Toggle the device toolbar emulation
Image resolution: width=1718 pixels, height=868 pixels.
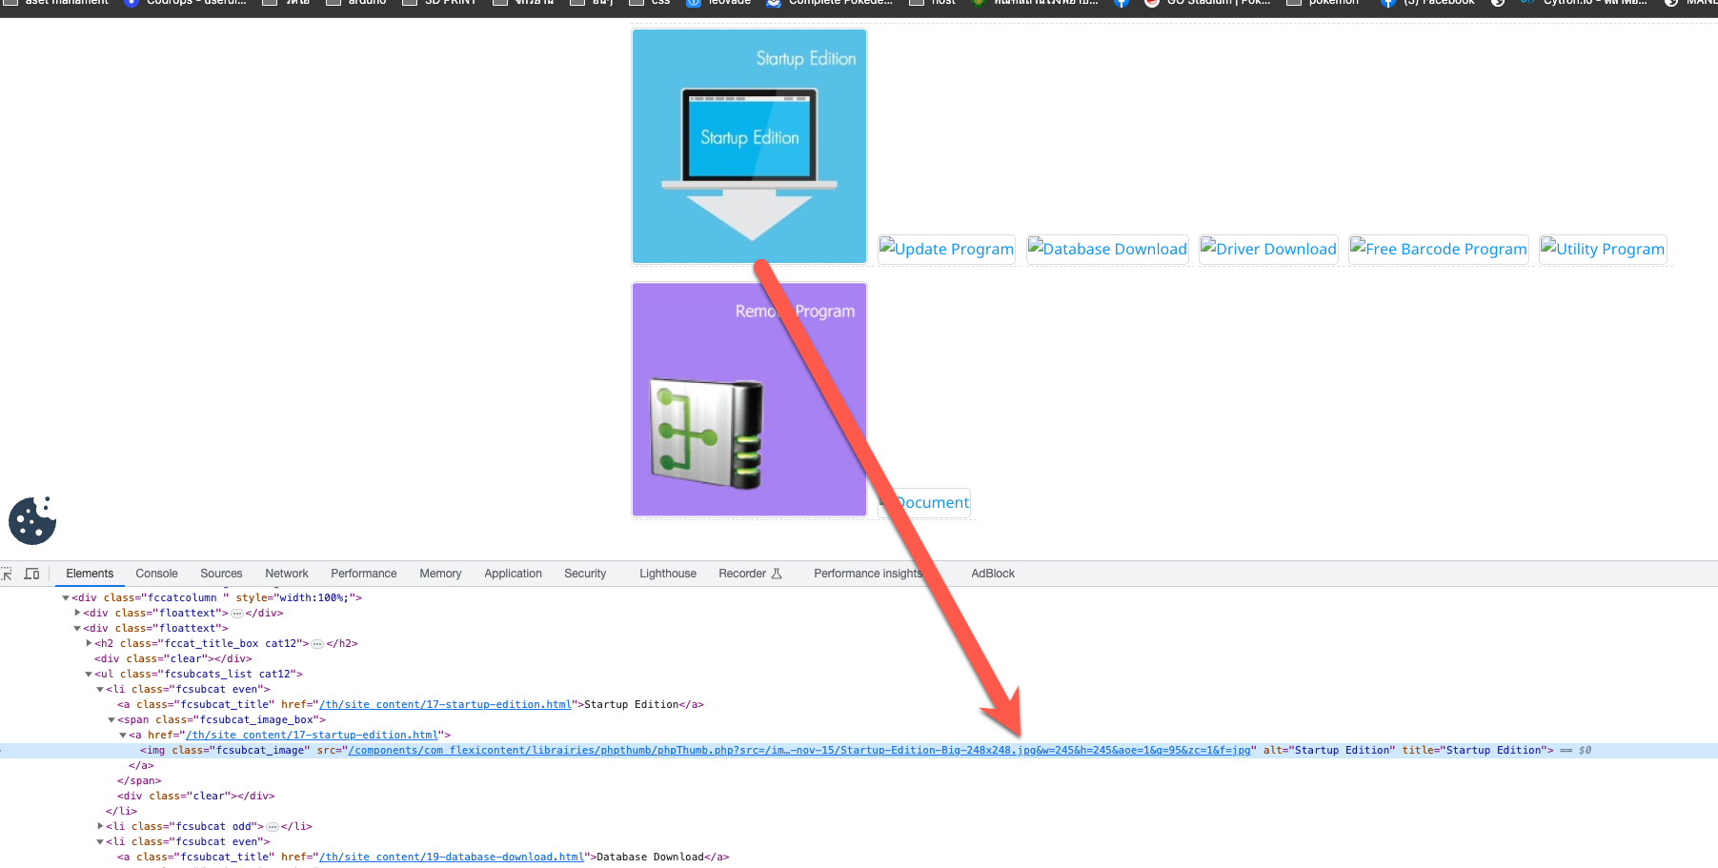pos(31,573)
